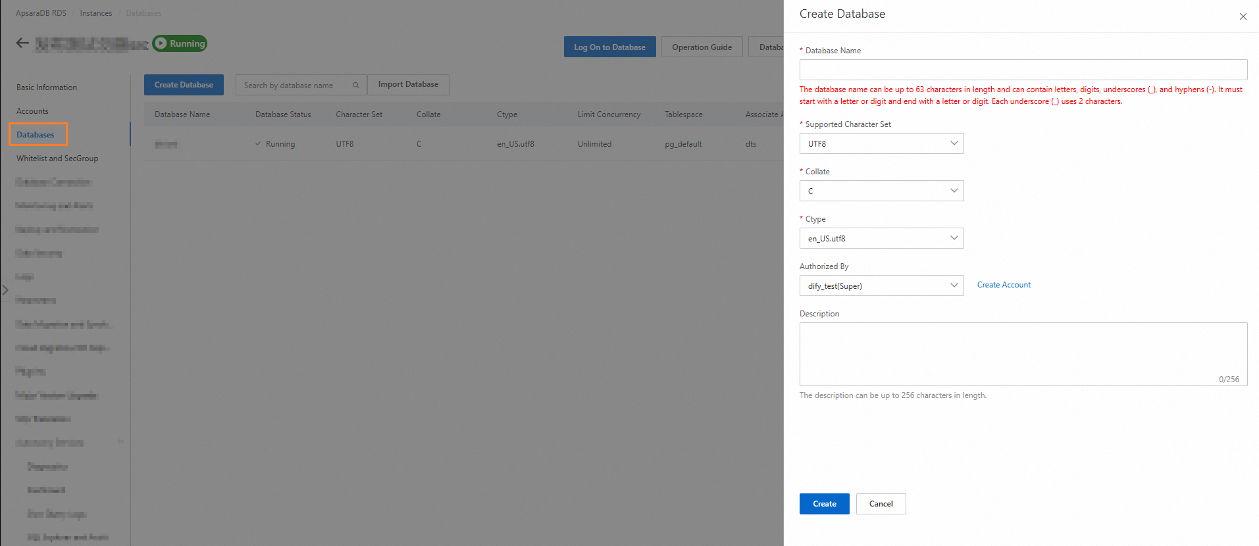Click the Import Database button
This screenshot has height=546, width=1259.
408,85
